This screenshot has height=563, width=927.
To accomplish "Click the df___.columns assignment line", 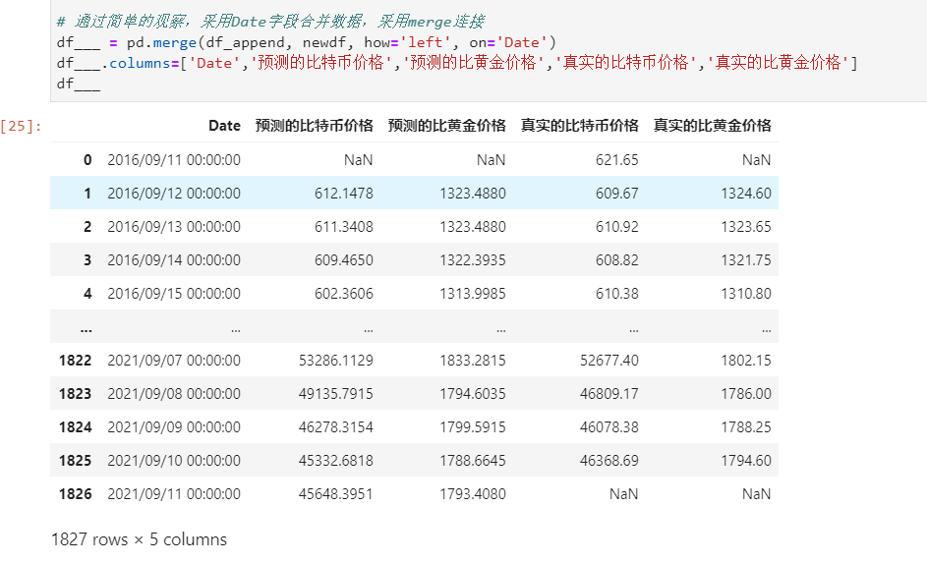I will pyautogui.click(x=456, y=63).
